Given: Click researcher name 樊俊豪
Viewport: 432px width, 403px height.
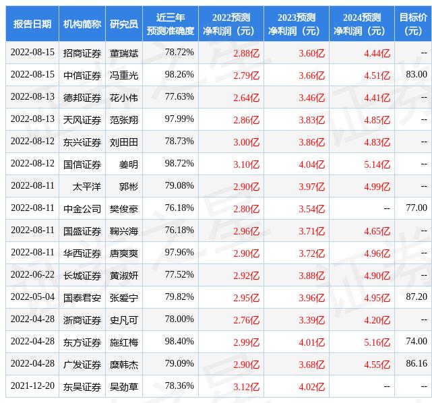Looking at the screenshot, I should point(124,209).
